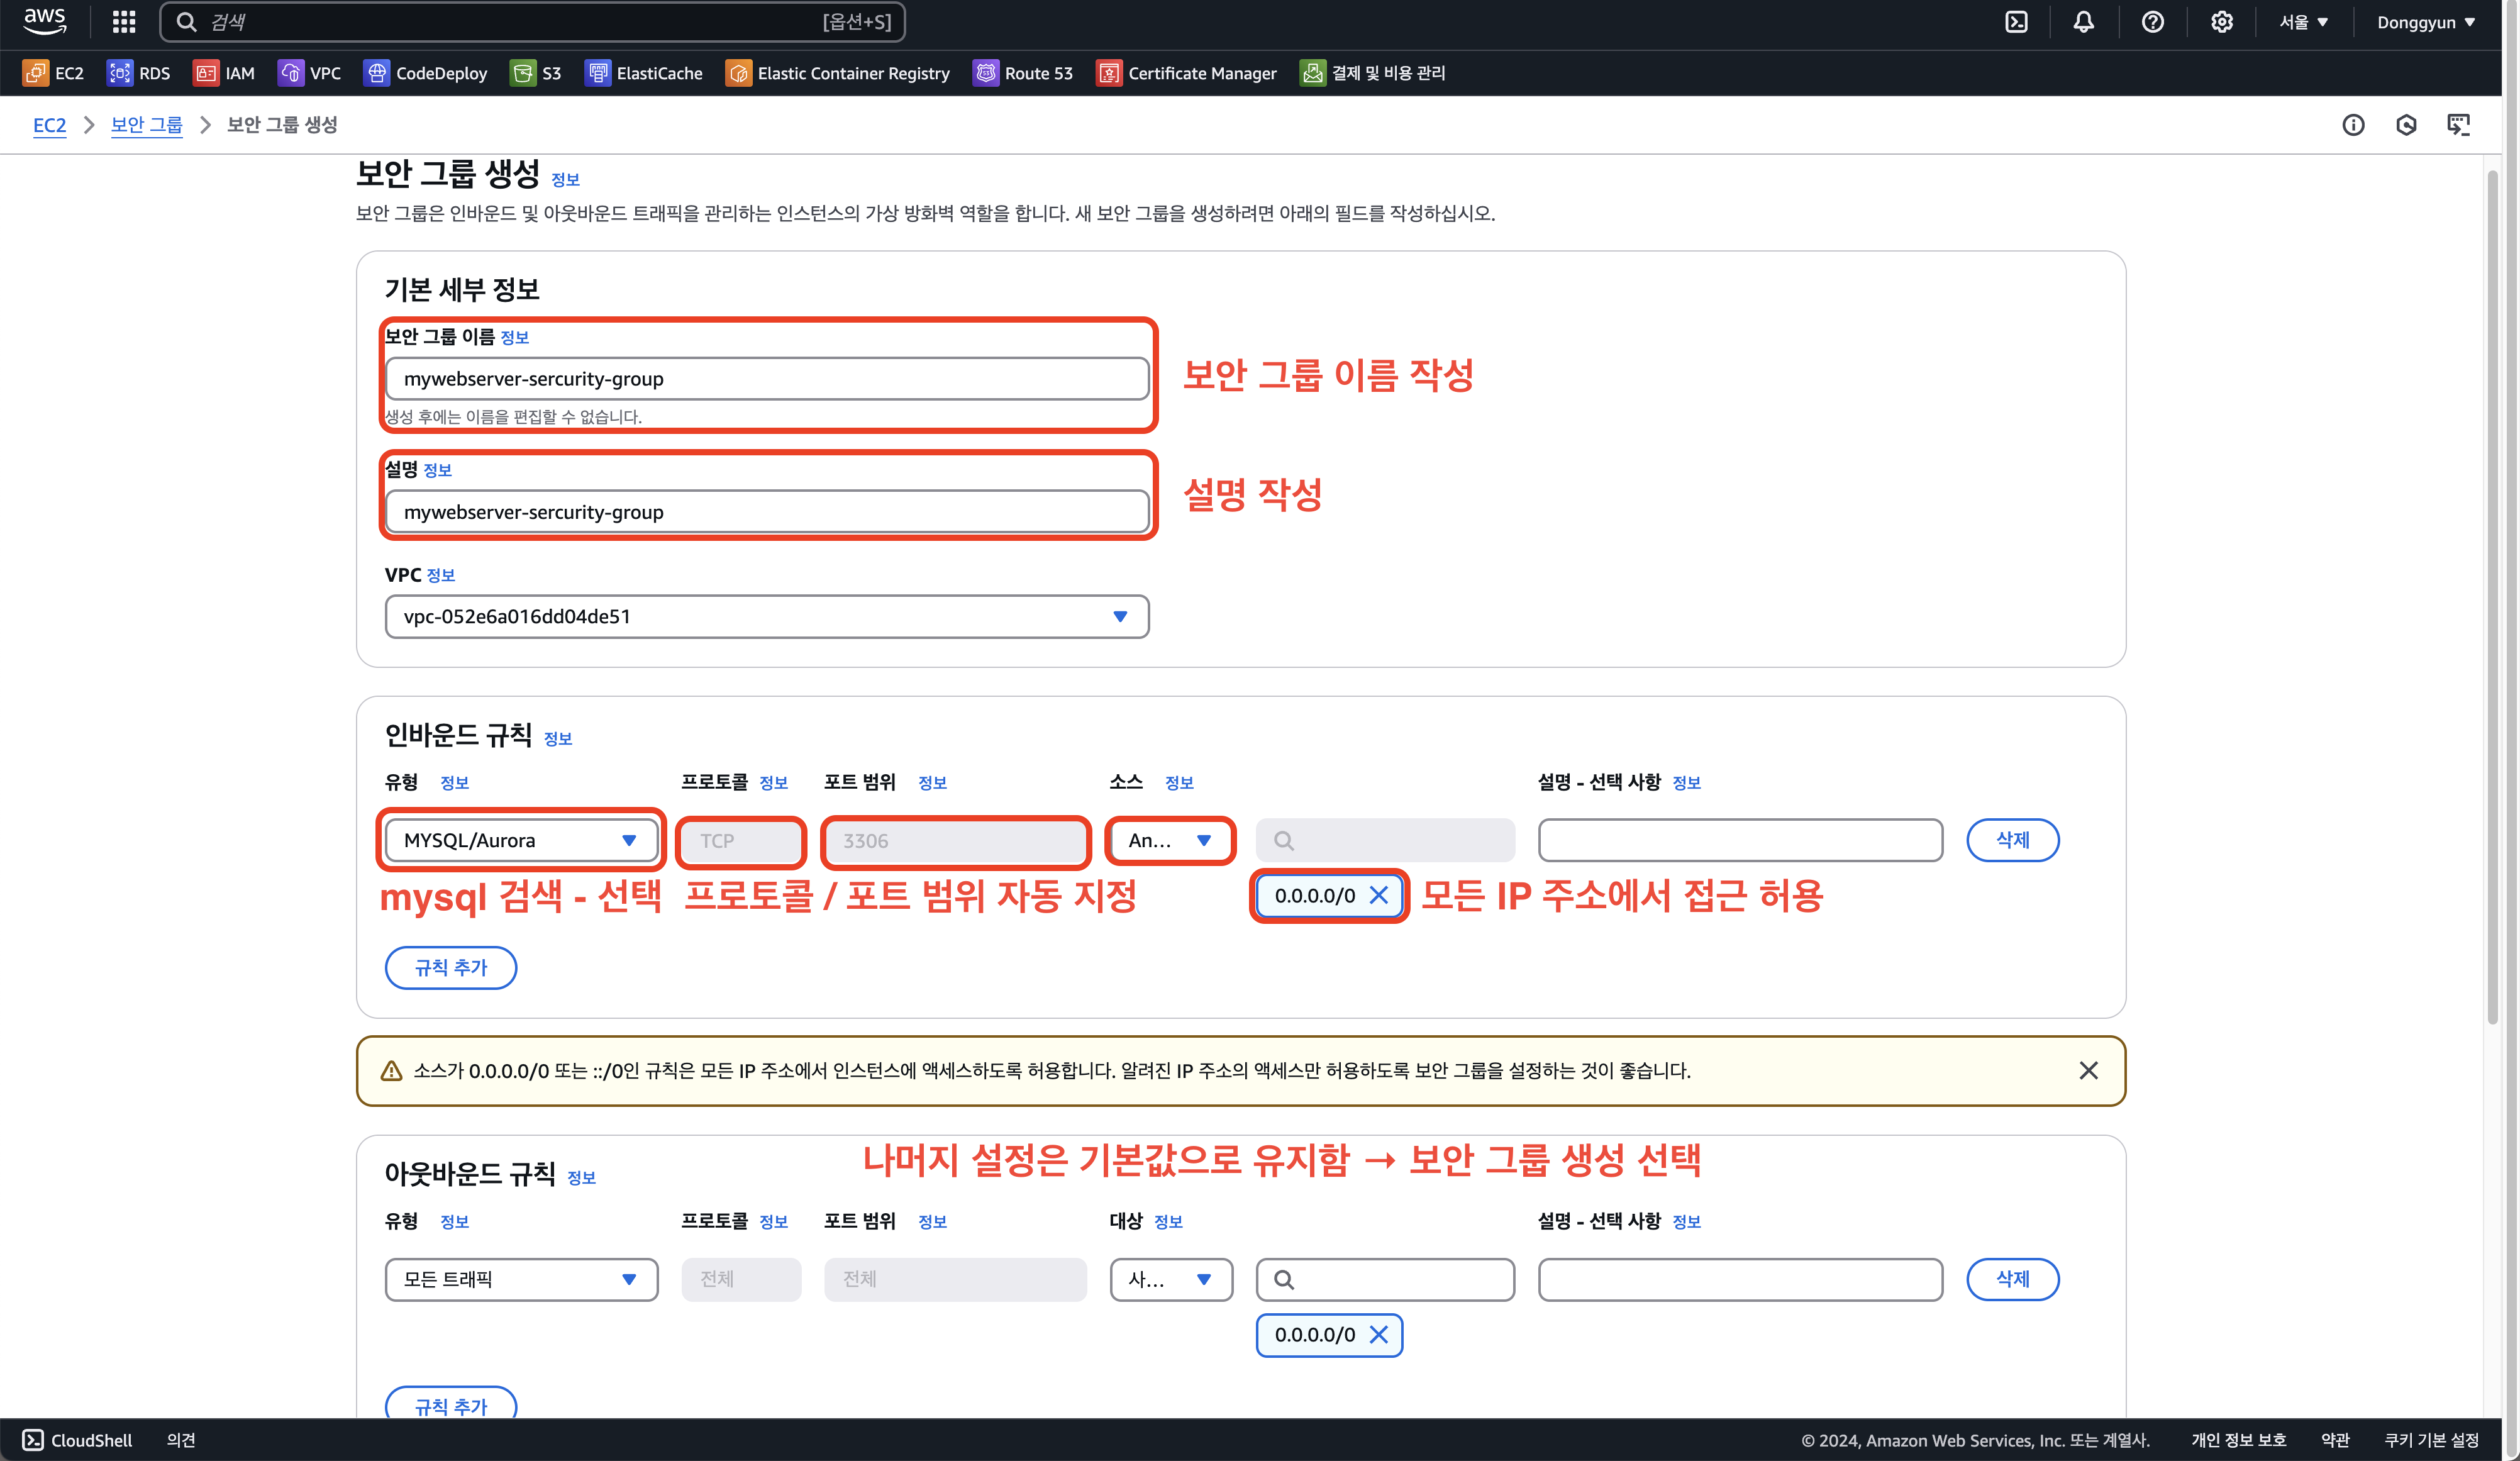This screenshot has width=2520, height=1461.
Task: Click 정보 link next to 아웃바운드 규칙
Action: tap(581, 1177)
